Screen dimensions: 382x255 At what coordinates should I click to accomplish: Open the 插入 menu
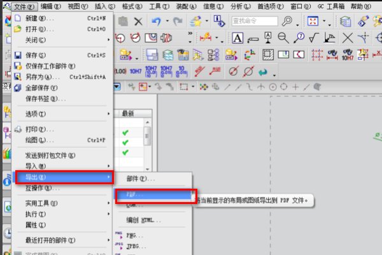[105, 6]
